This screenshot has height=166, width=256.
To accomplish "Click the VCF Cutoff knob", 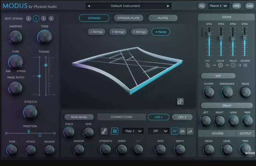I will pyautogui.click(x=209, y=92).
